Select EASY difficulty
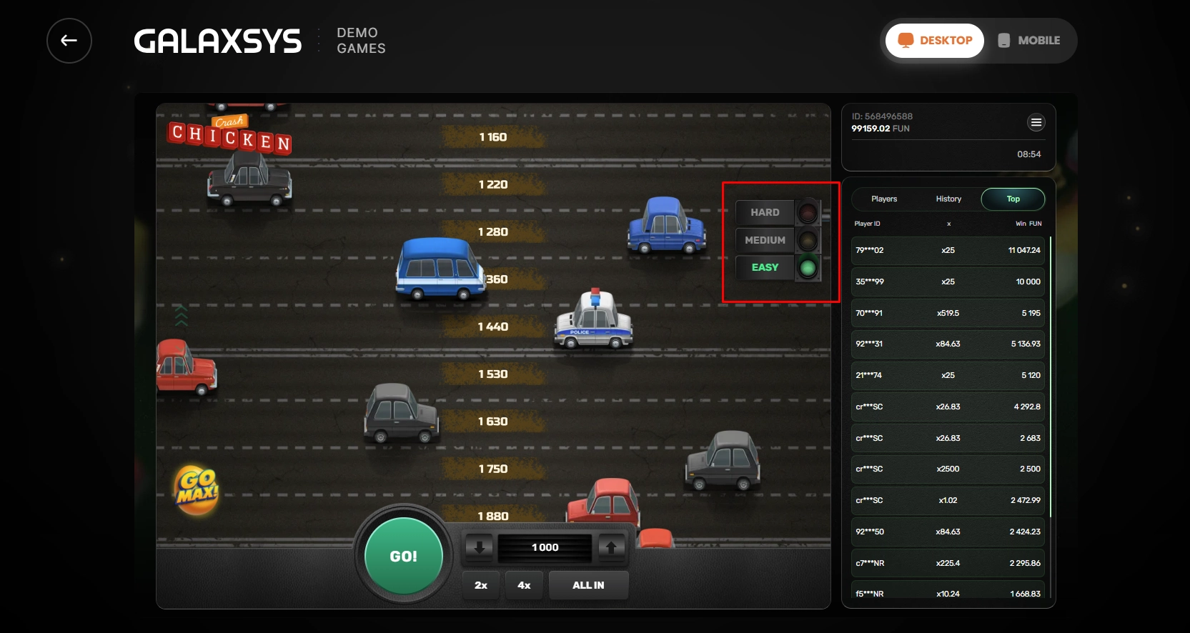Image resolution: width=1190 pixels, height=633 pixels. (765, 267)
